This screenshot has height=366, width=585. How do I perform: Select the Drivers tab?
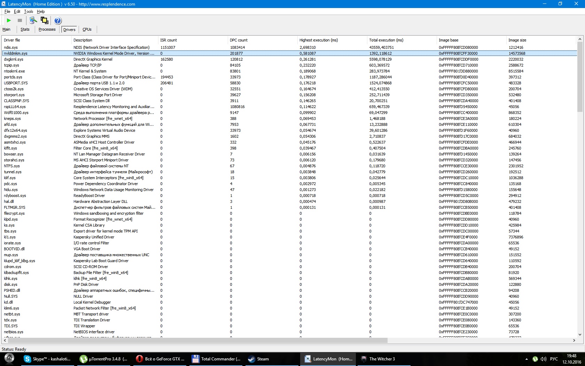(x=69, y=30)
